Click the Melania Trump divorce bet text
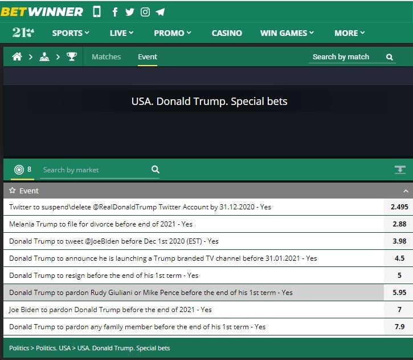Viewport: 413px width, 360px height. (x=101, y=224)
